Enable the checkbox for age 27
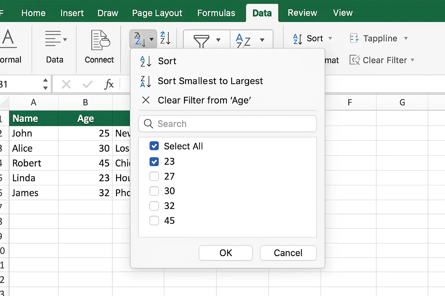 154,176
